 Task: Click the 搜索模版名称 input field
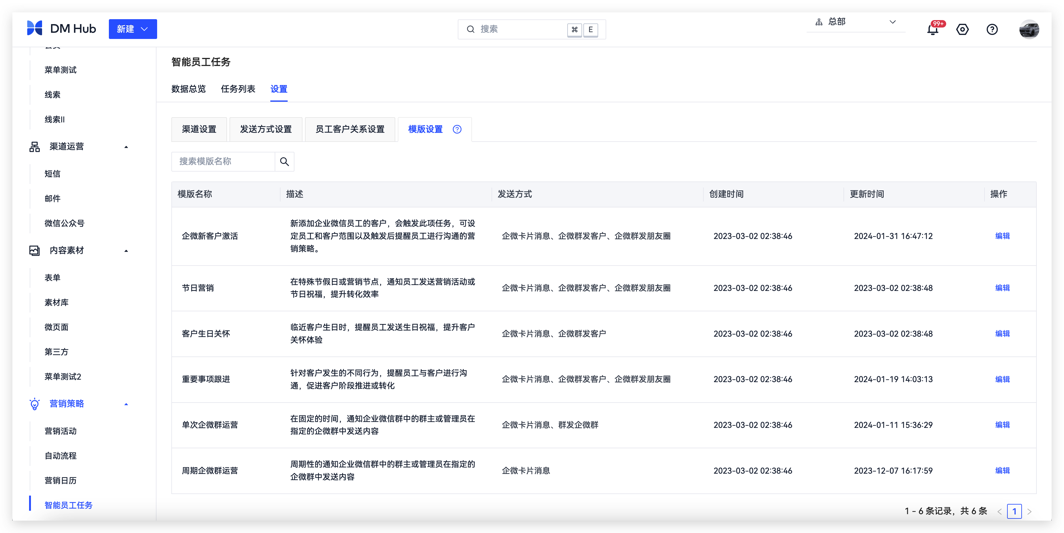click(x=223, y=161)
